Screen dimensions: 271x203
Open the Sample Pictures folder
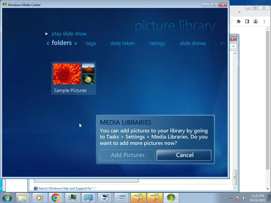74,78
